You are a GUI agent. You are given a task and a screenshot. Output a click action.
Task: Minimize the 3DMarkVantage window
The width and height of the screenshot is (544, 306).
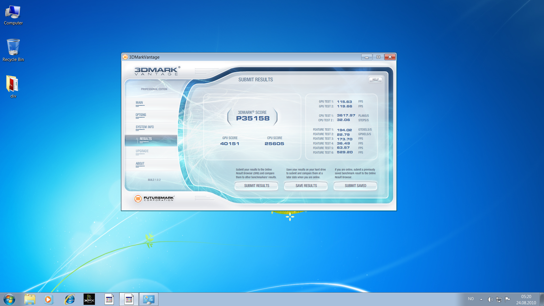[367, 57]
